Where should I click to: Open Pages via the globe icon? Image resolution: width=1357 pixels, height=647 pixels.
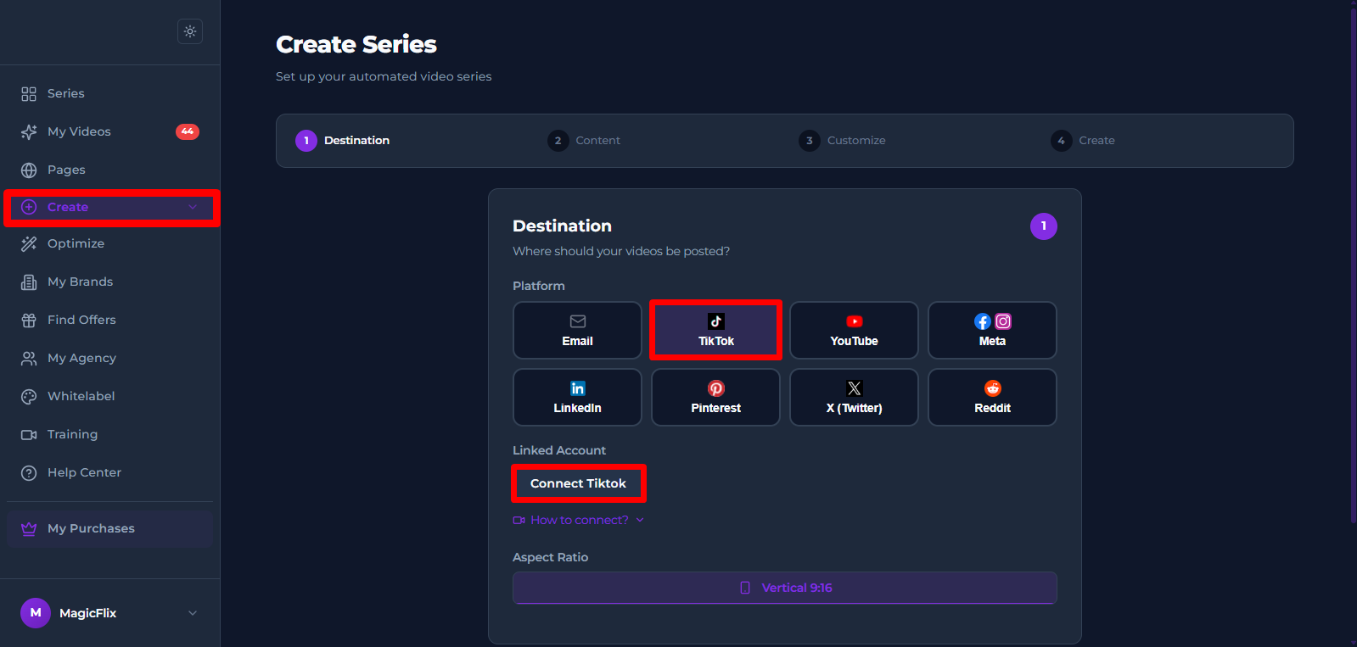point(29,170)
